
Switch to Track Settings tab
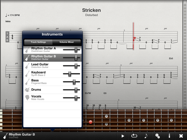[38, 42]
